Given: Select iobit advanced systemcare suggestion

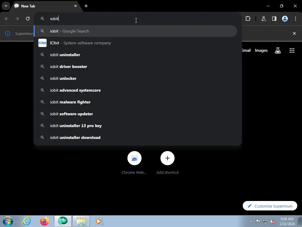Looking at the screenshot, I should pos(136,90).
